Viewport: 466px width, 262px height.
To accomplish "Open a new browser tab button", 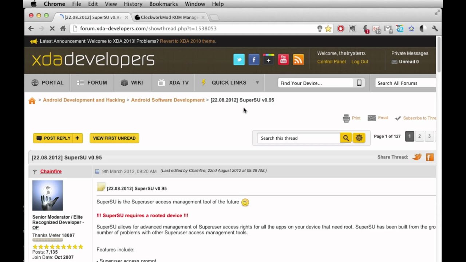I will pos(214,17).
